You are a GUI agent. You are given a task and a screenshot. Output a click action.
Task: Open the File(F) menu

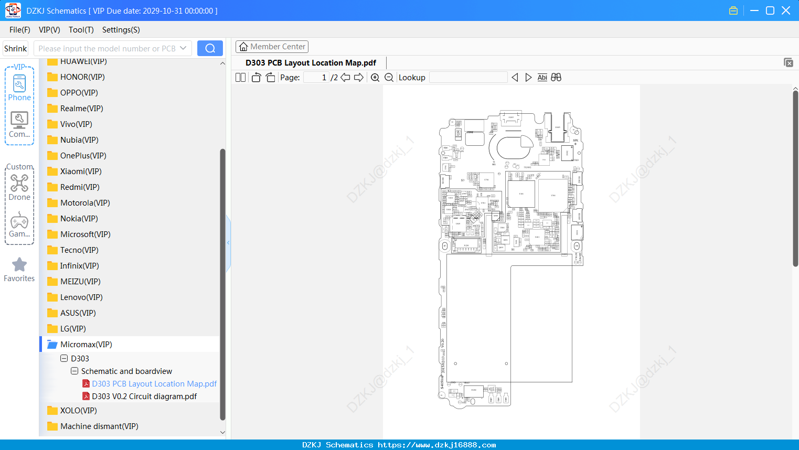coord(20,30)
